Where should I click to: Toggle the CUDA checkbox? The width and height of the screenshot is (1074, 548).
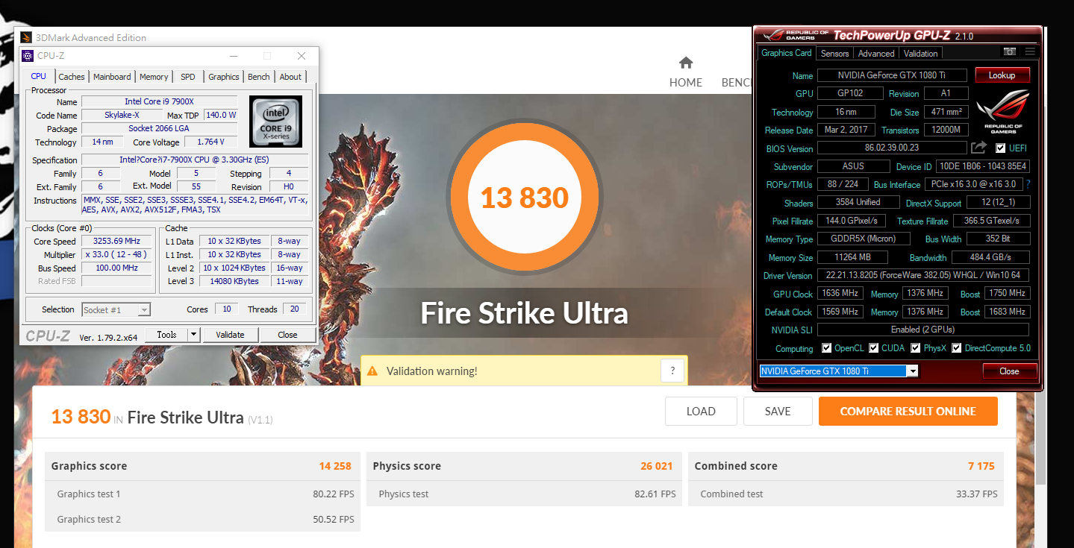coord(873,348)
